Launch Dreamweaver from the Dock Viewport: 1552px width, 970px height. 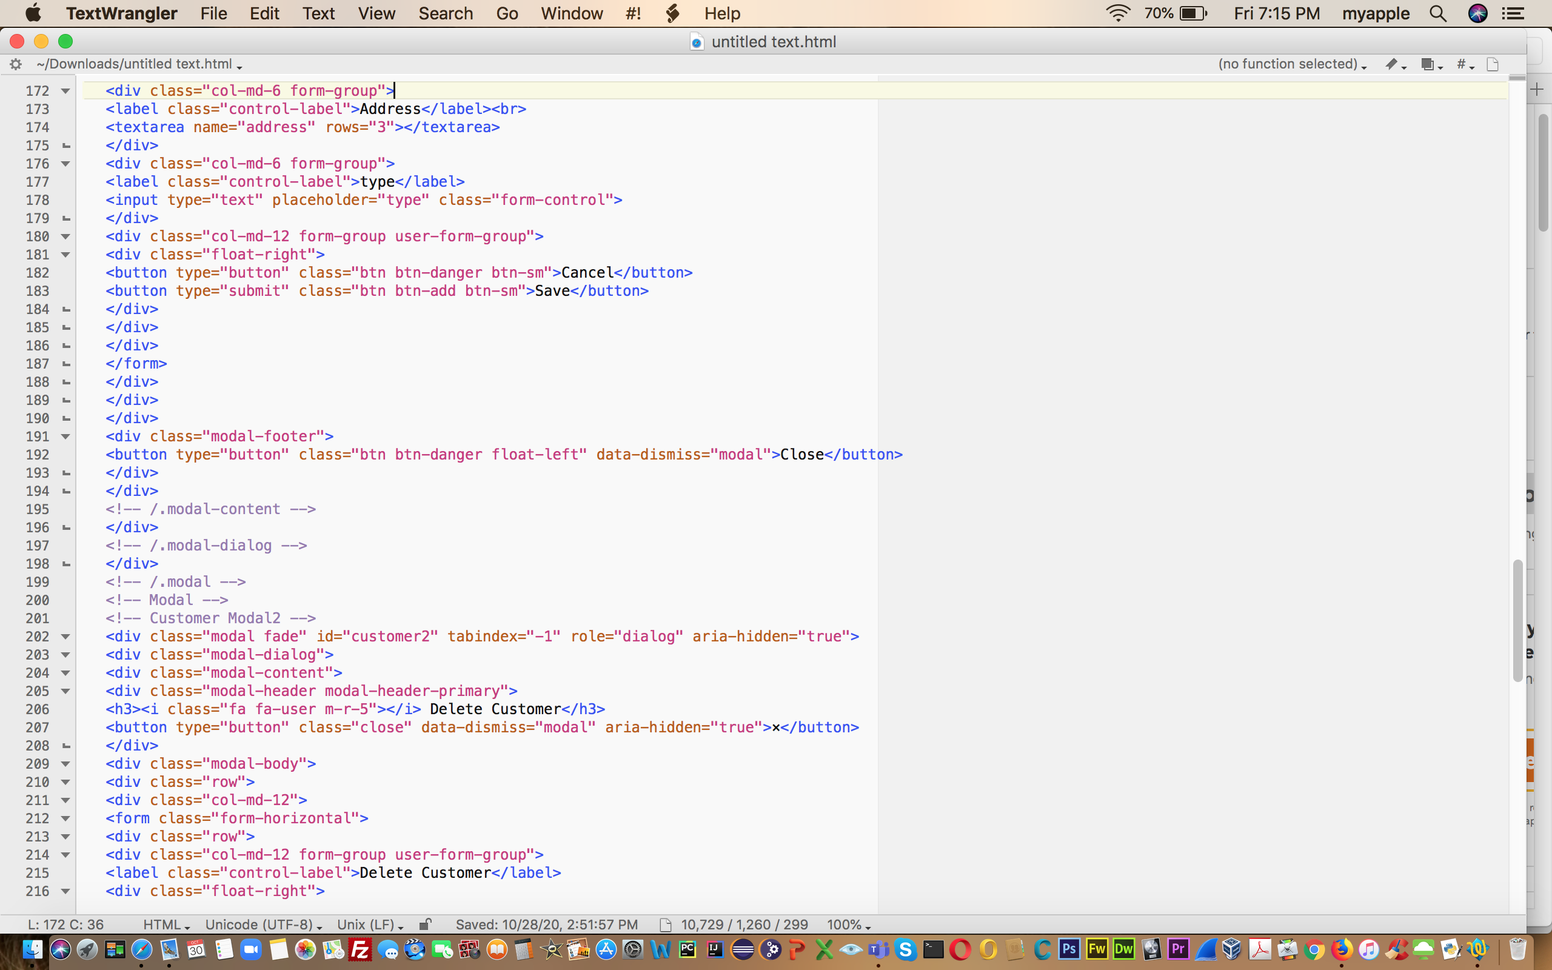(x=1123, y=949)
